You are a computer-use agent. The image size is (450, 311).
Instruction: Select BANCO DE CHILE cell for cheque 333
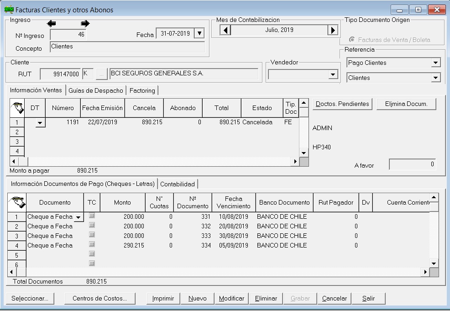(x=284, y=236)
